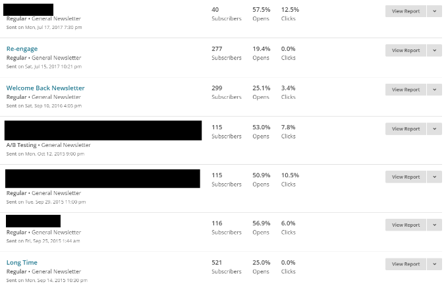Expand dropdown arrow for the Jul 17, 2017 campaign
448x286 pixels.
click(435, 11)
